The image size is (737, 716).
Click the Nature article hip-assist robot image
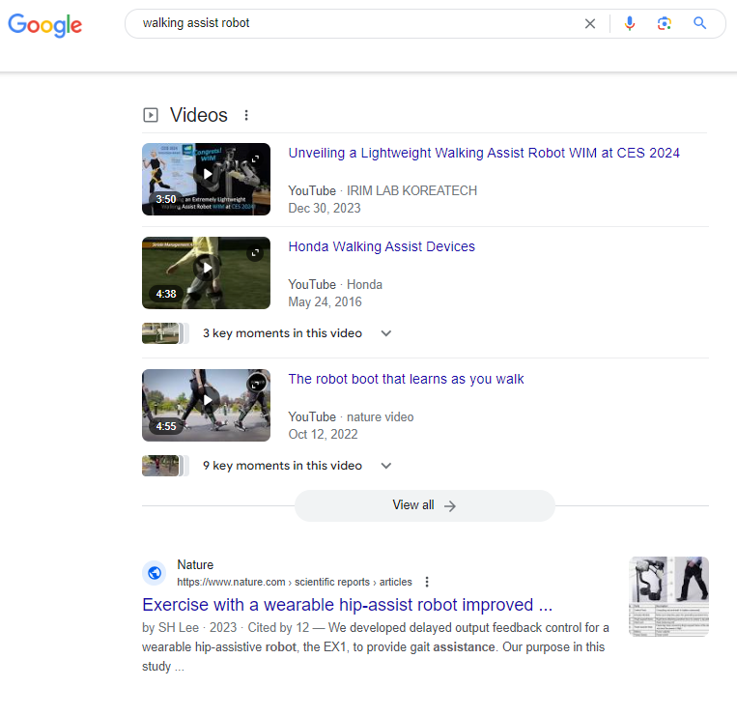tap(668, 596)
